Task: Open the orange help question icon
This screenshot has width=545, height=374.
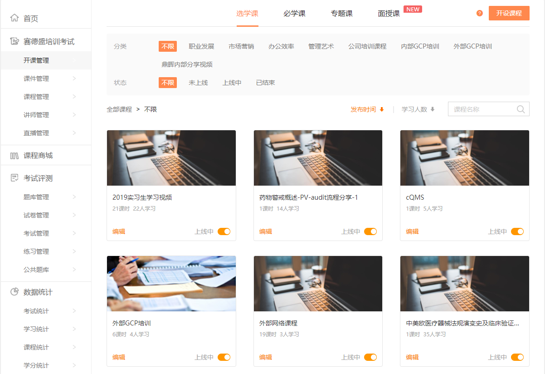Action: (479, 13)
